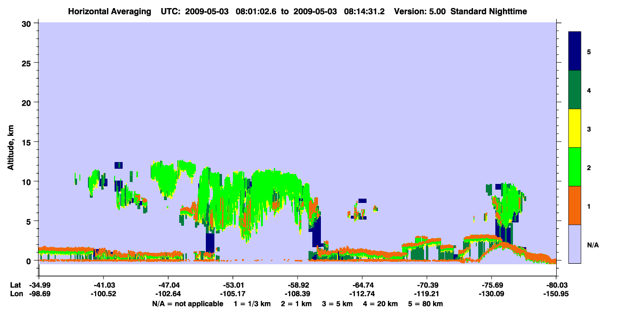Click latitude value -75.69
The width and height of the screenshot is (618, 317).
(492, 285)
